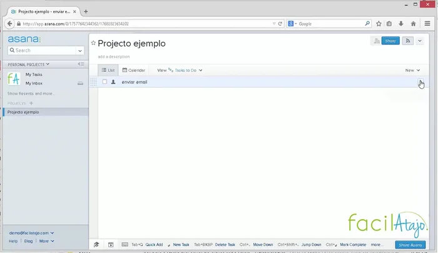Close the Projecto ejemplo browser tab
Image resolution: width=438 pixels, height=253 pixels.
74,12
